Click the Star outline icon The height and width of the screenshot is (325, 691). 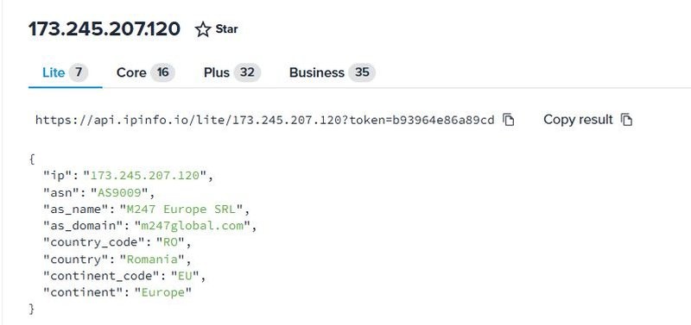click(203, 29)
